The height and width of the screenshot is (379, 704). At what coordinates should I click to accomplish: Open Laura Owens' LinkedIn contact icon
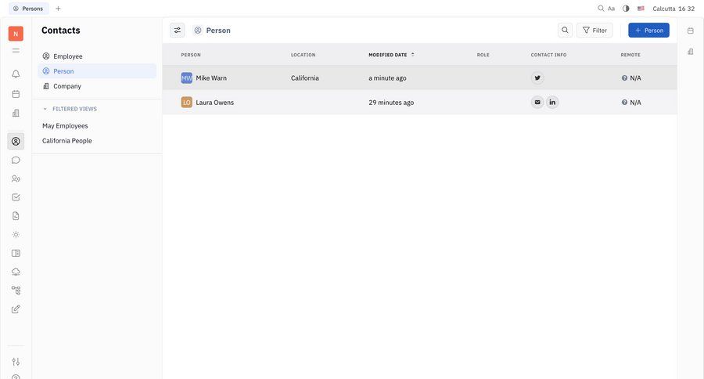click(x=552, y=102)
